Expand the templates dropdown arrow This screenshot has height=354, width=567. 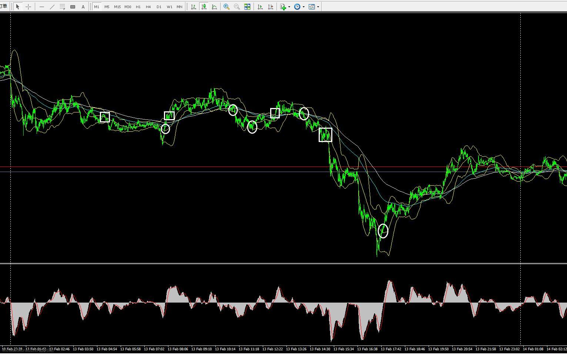(318, 7)
